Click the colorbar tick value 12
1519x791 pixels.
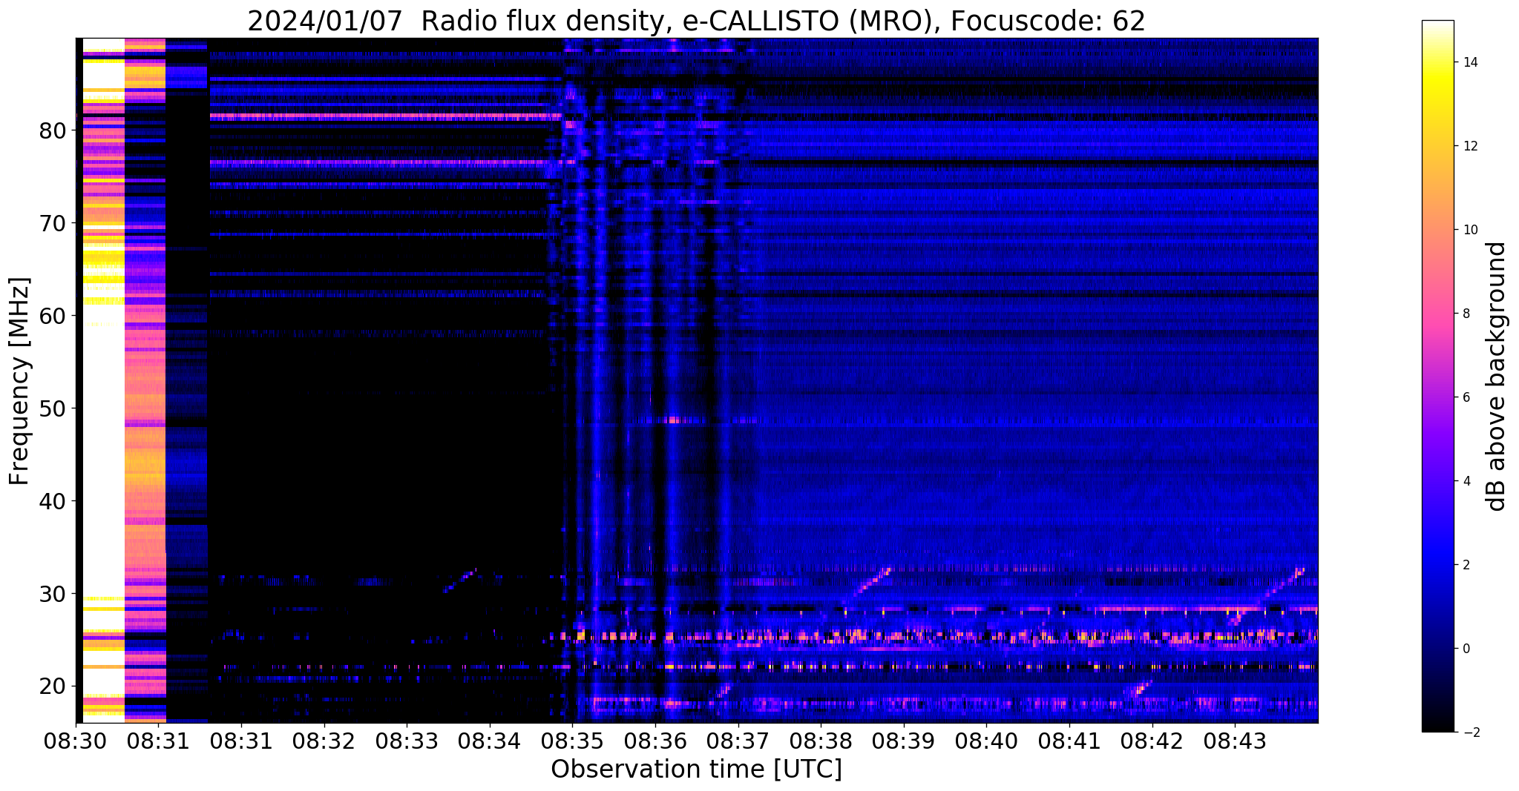[1470, 146]
